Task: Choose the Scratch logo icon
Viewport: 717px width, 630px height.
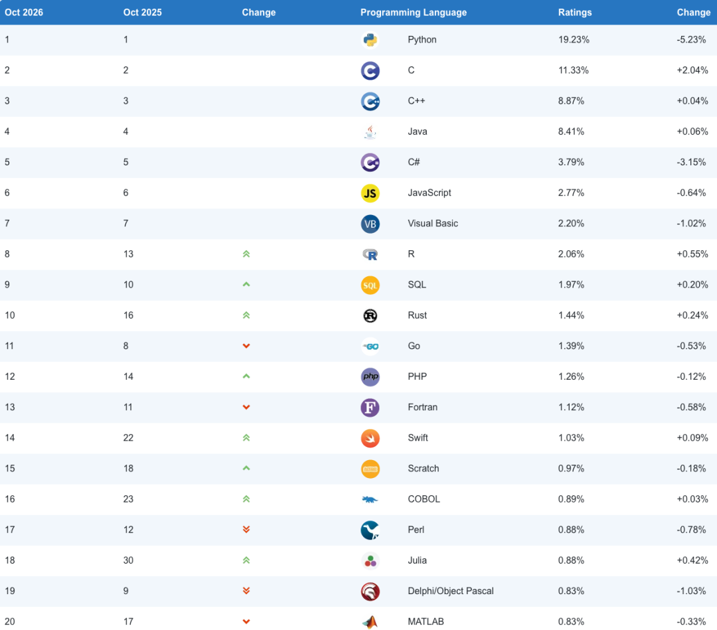Action: pos(370,469)
